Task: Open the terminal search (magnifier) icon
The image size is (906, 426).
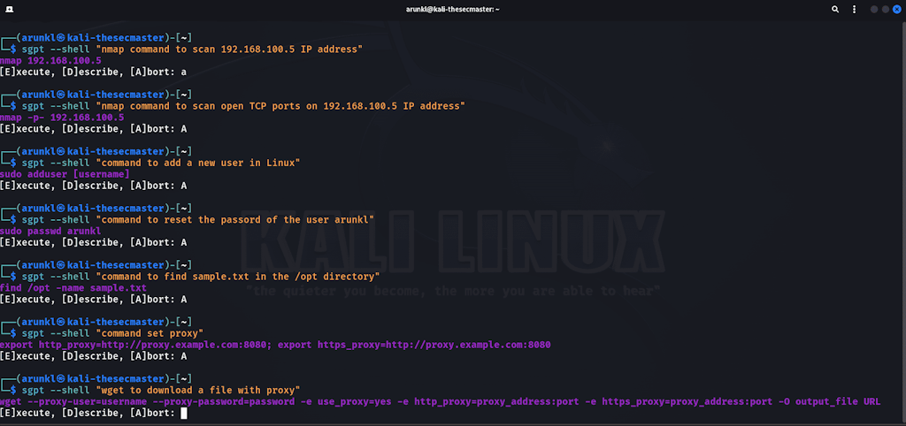Action: point(835,9)
